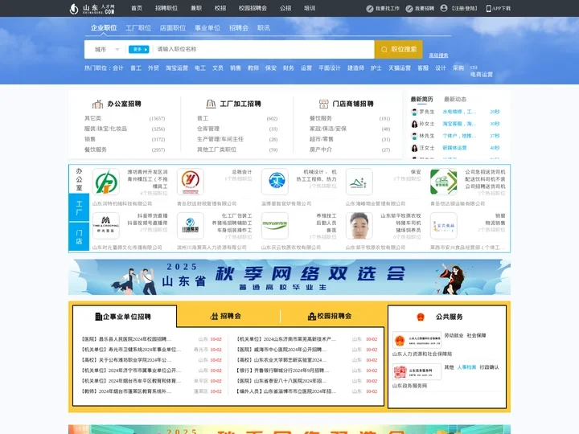Open 校招 in top navigation
The image size is (579, 434).
[x=220, y=8]
